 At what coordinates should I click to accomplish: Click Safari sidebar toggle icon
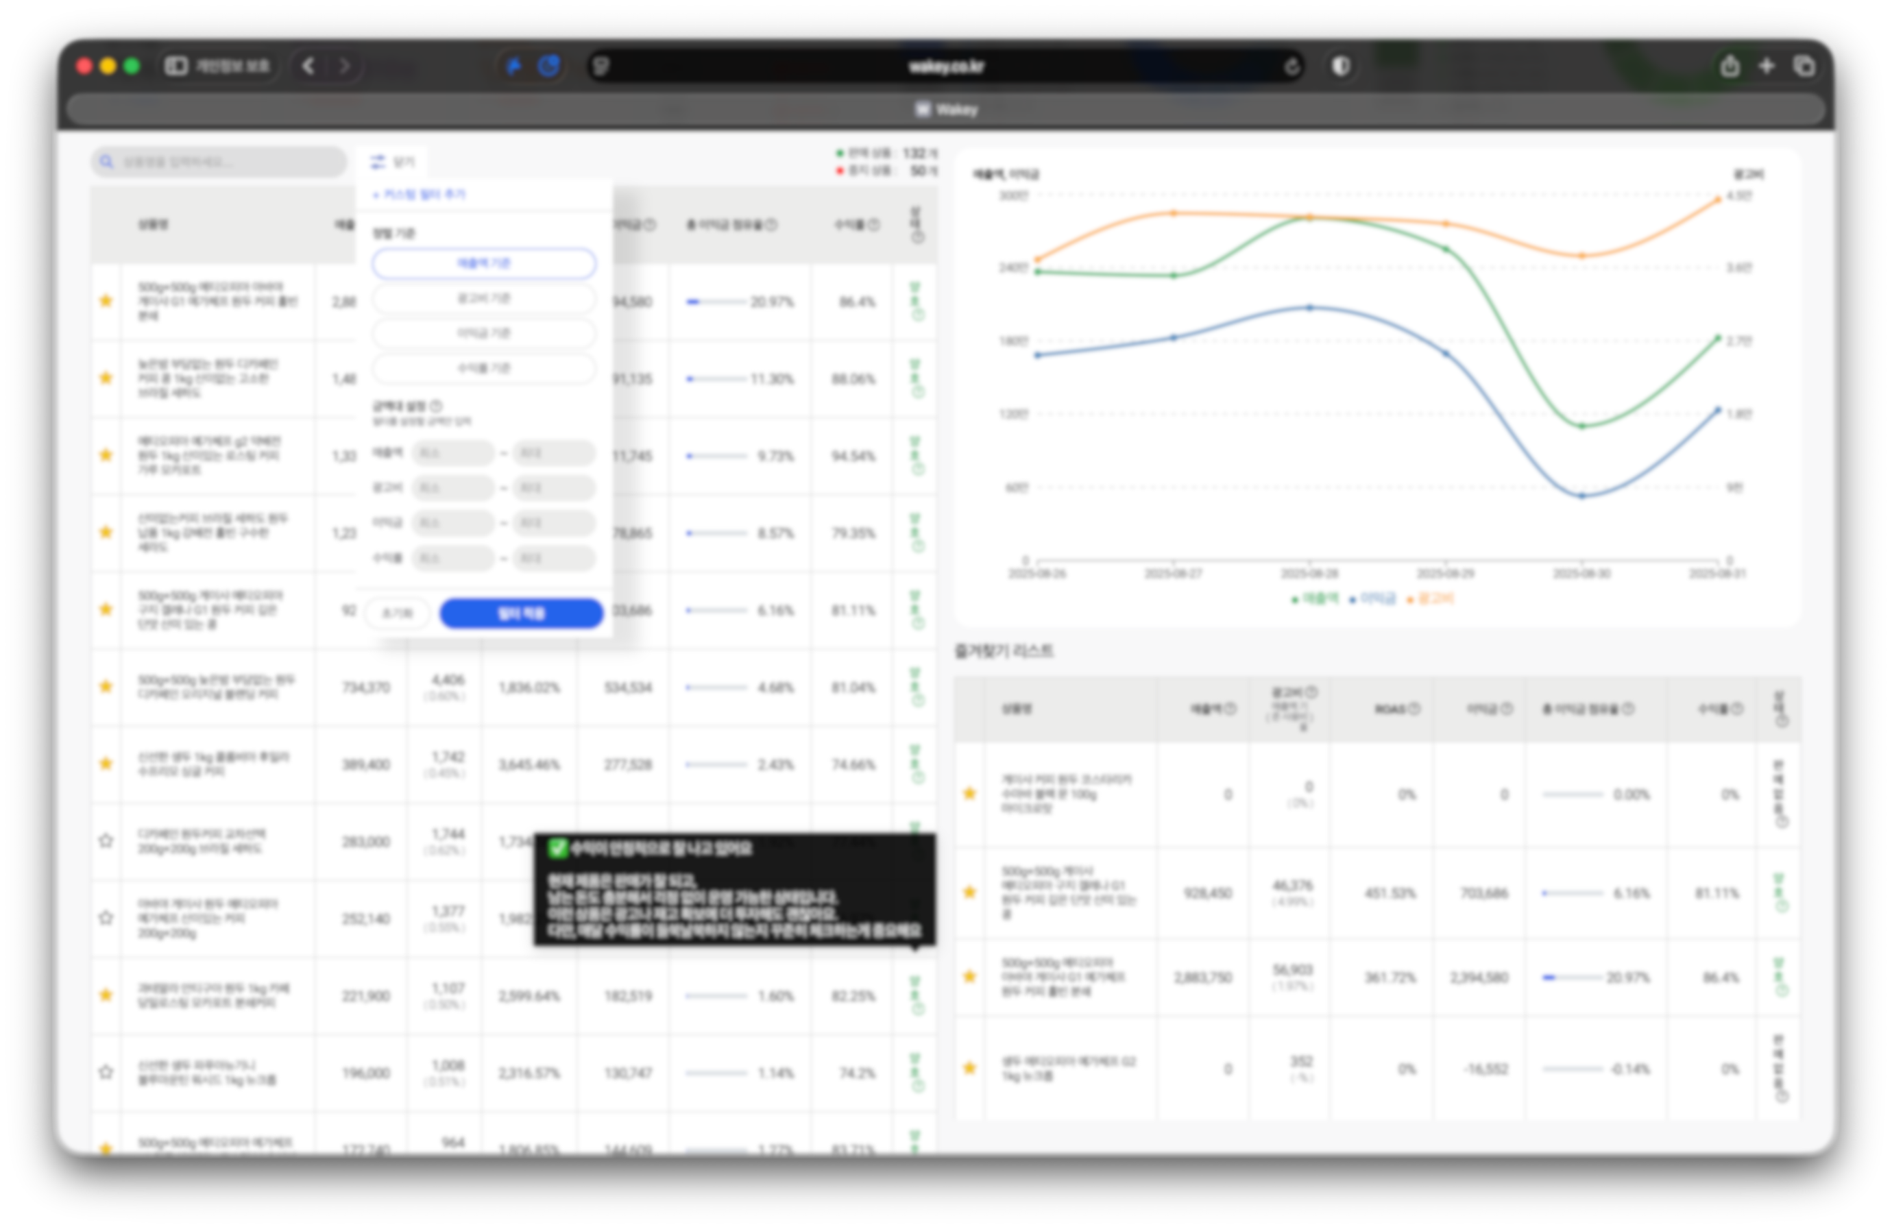(175, 66)
